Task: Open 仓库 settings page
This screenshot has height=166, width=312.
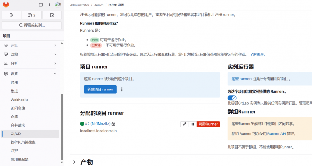Action: (14, 116)
